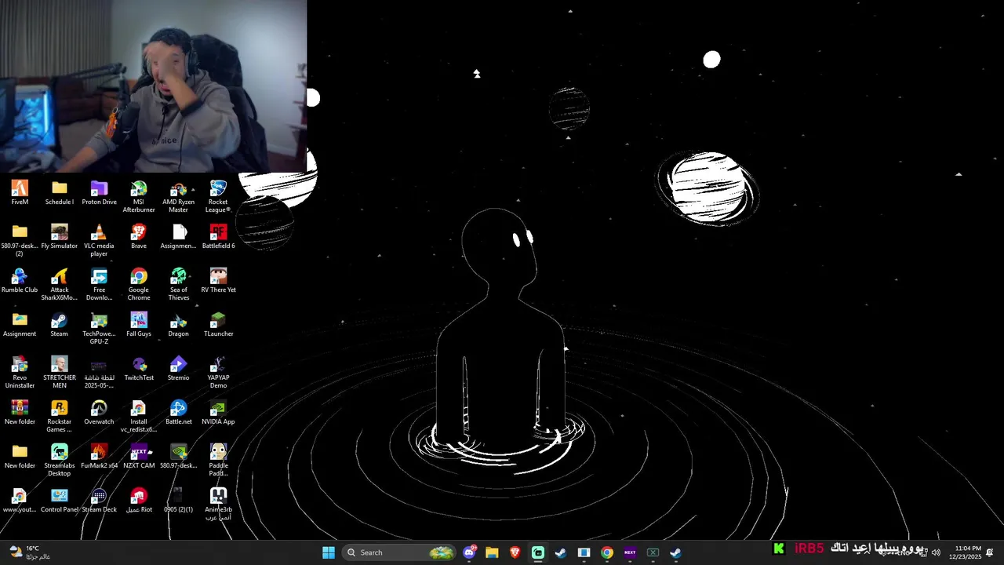This screenshot has width=1004, height=565.
Task: Switch to Brave in the taskbar
Action: tap(515, 552)
